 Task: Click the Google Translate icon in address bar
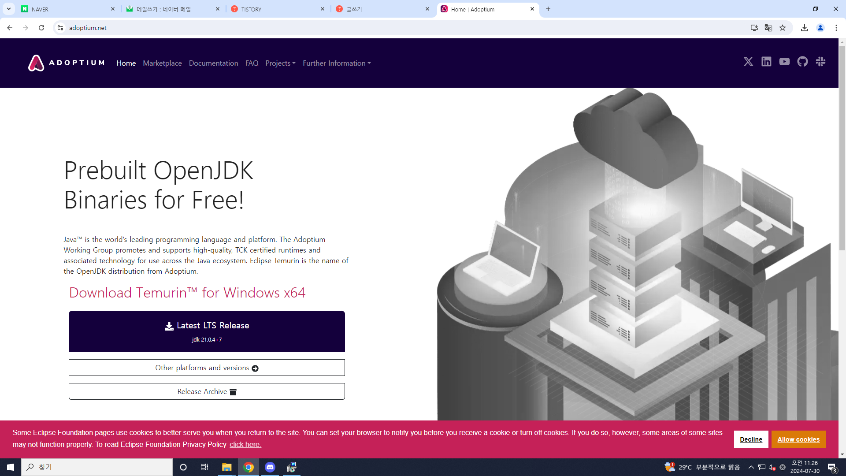[768, 28]
